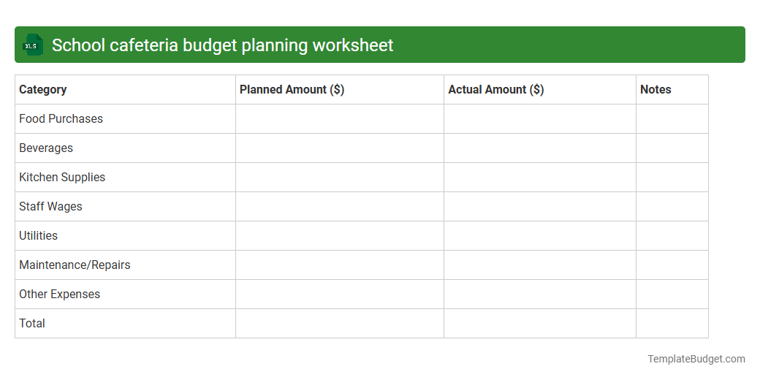Click the Kitchen Supplies row label
The height and width of the screenshot is (380, 760).
click(x=62, y=178)
